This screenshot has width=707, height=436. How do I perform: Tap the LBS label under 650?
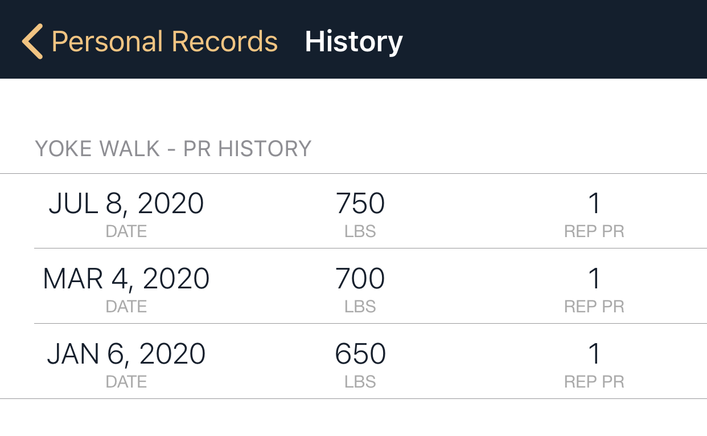[x=361, y=382]
